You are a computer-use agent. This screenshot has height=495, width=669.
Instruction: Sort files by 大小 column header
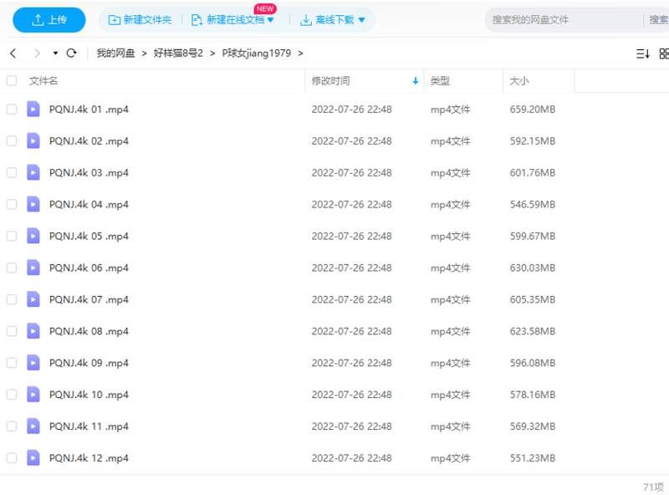519,81
